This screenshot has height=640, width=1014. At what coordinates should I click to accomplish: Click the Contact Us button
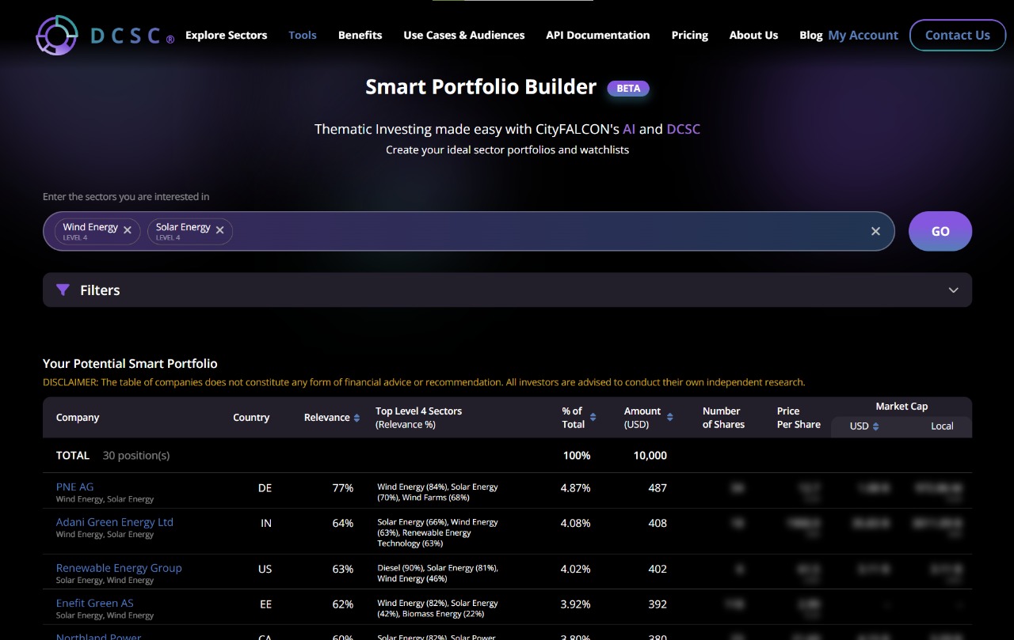[x=958, y=35]
